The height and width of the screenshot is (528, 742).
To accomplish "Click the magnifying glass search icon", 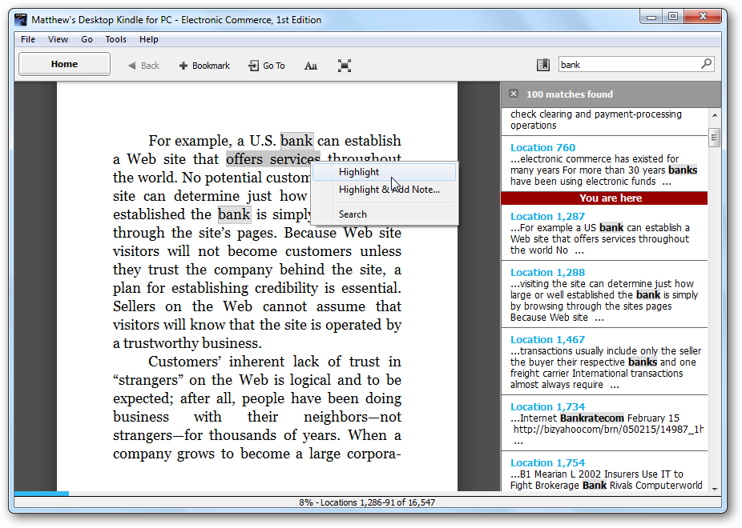I will coord(707,64).
